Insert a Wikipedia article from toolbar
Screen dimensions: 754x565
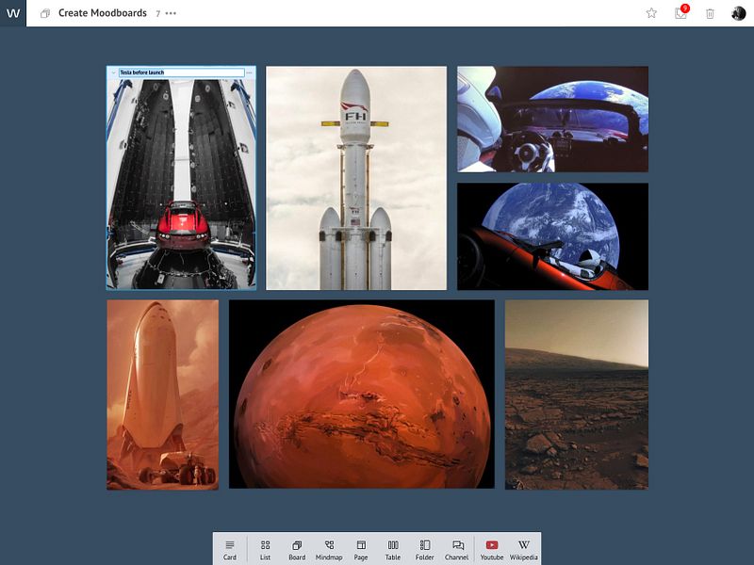[524, 550]
